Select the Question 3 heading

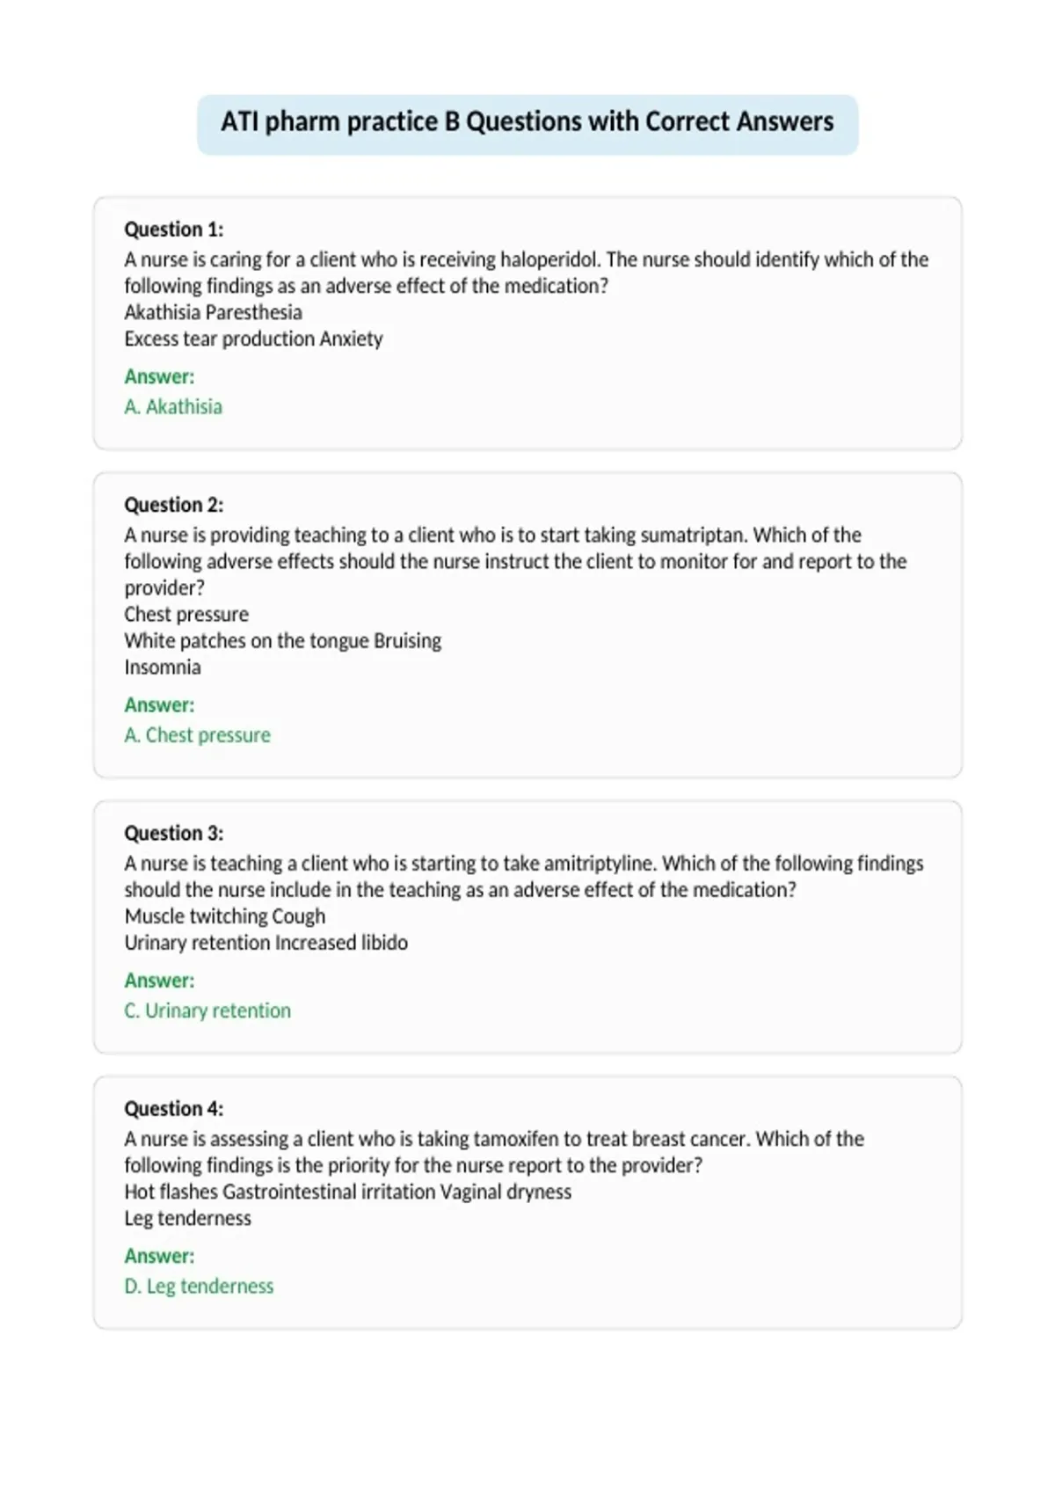coord(174,833)
